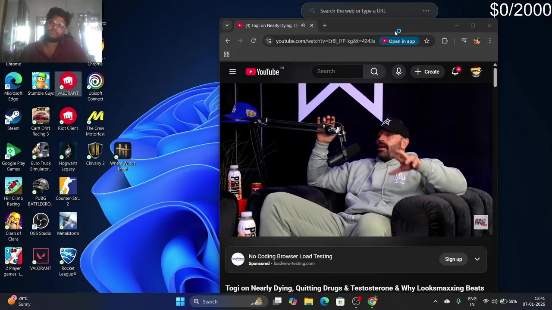Open site information icon in address bar

point(269,41)
